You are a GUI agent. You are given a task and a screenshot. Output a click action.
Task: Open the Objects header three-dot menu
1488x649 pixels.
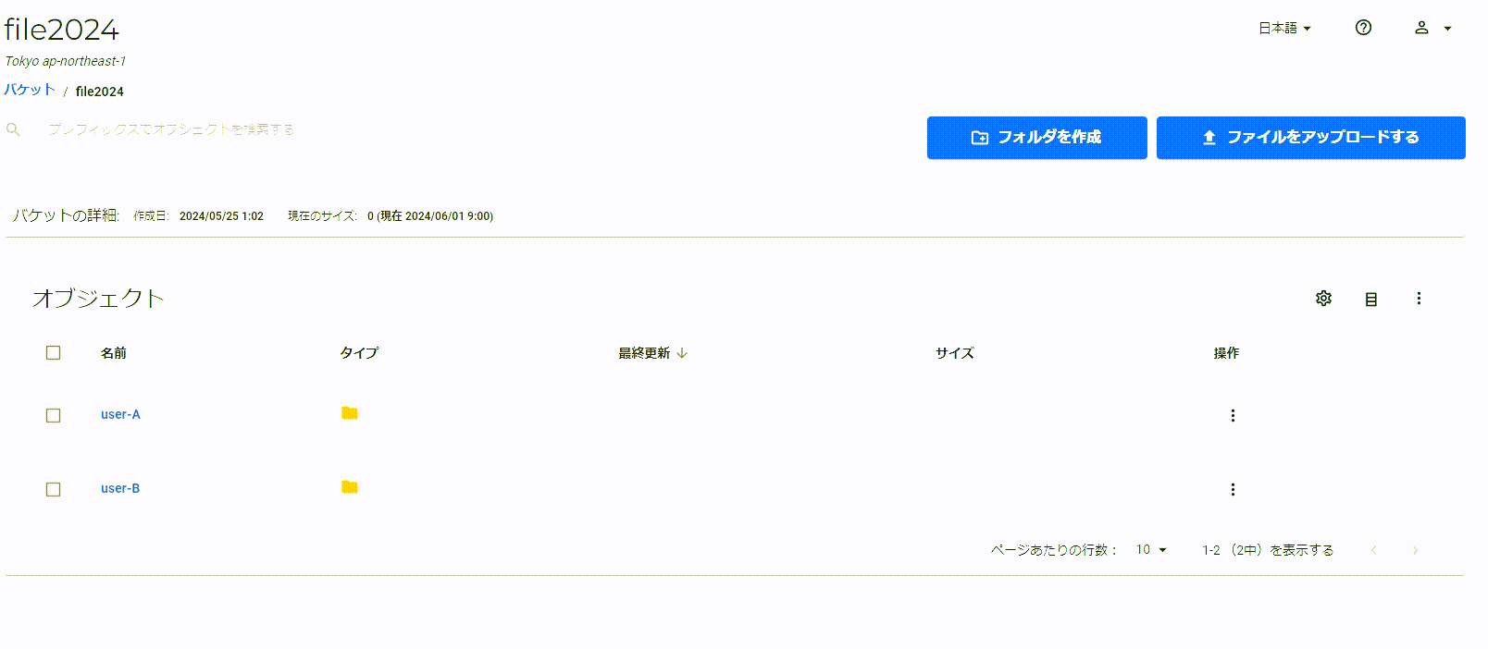pyautogui.click(x=1419, y=299)
